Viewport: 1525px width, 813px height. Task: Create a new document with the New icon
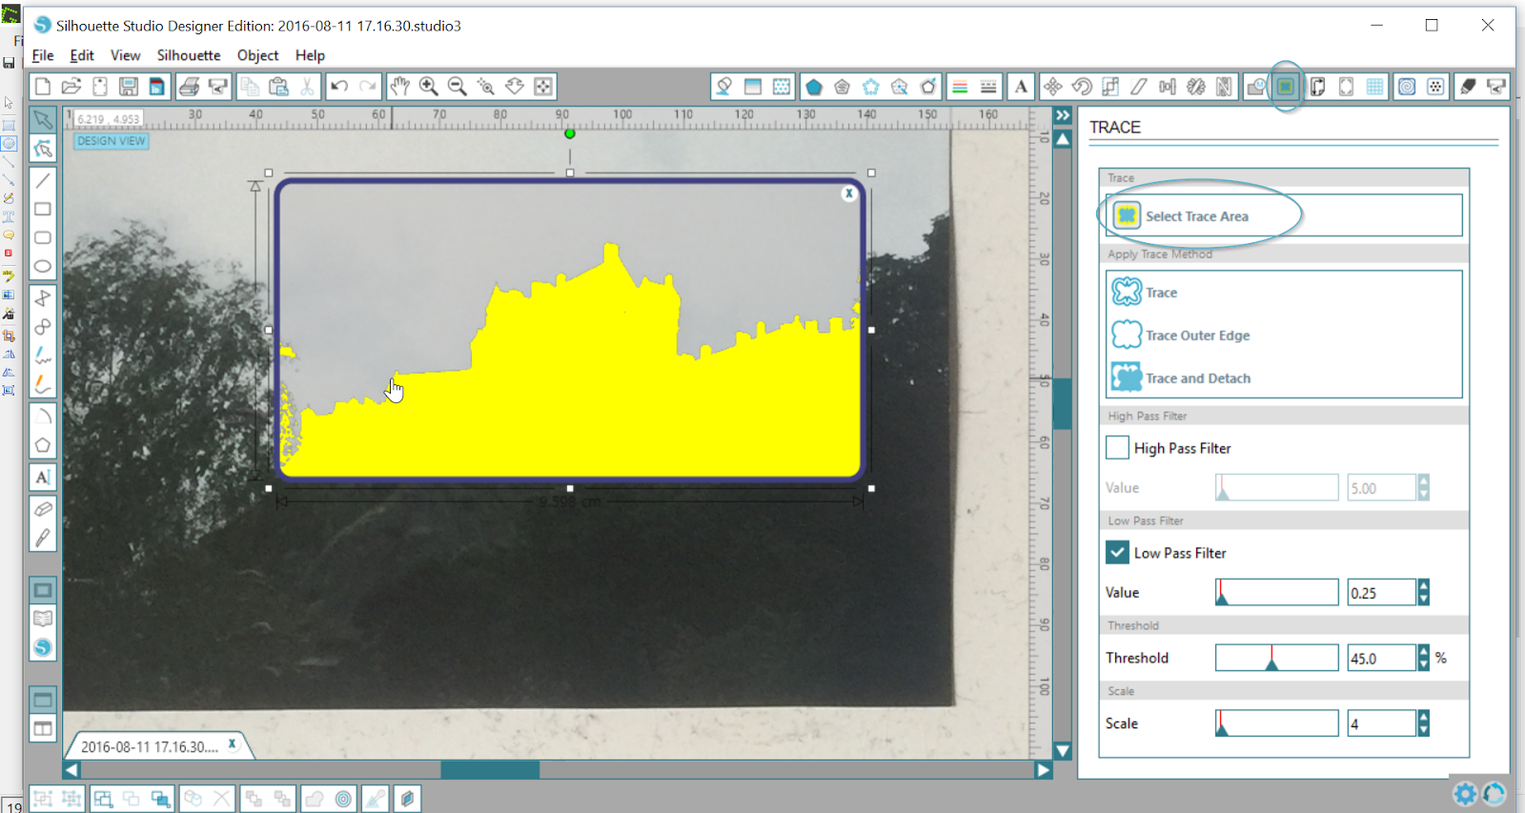(43, 87)
